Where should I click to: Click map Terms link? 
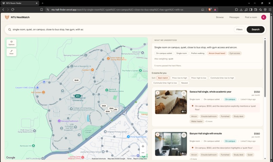click(x=129, y=159)
